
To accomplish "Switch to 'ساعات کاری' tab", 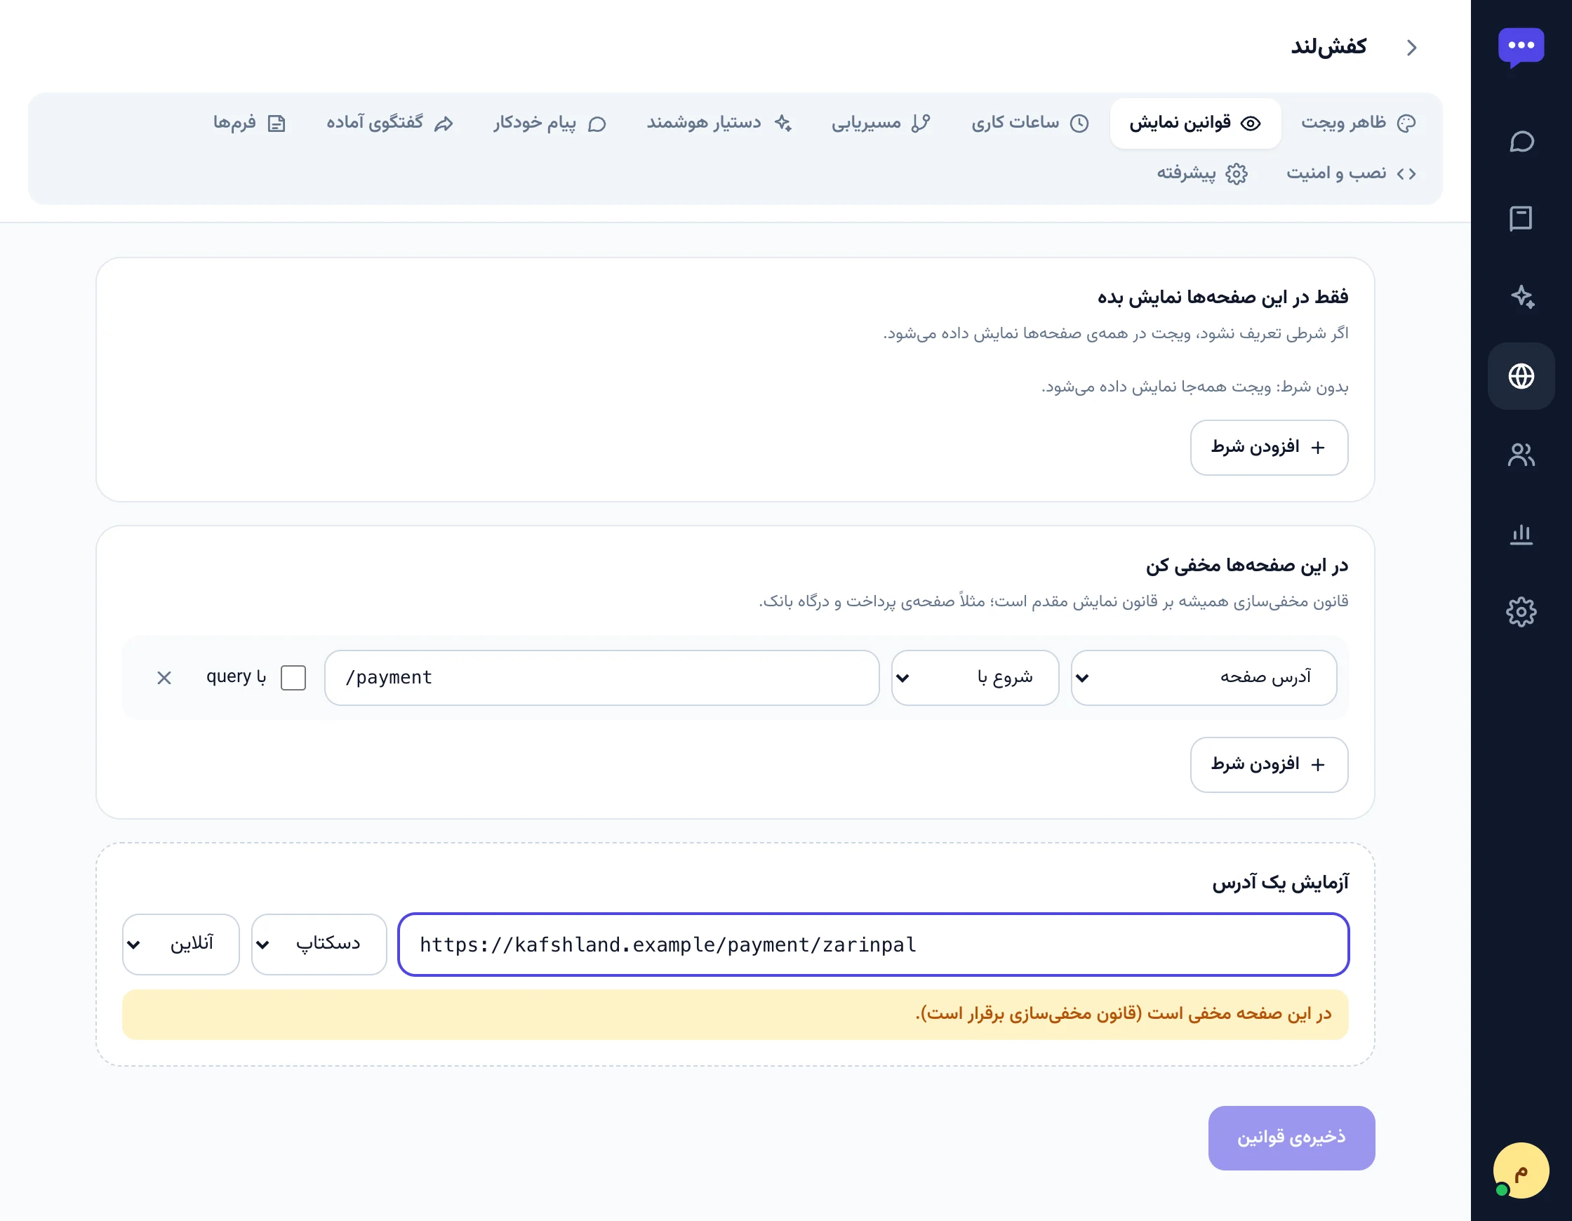I will click(x=1030, y=123).
